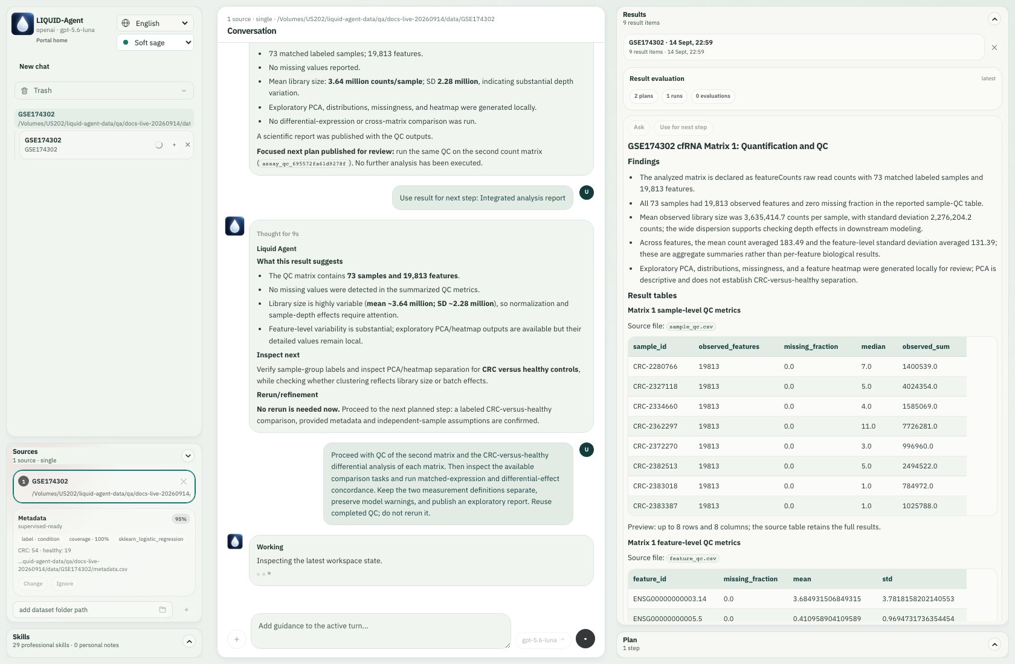Expand the Skills panel
Screen dimensions: 1015x664
pos(189,641)
